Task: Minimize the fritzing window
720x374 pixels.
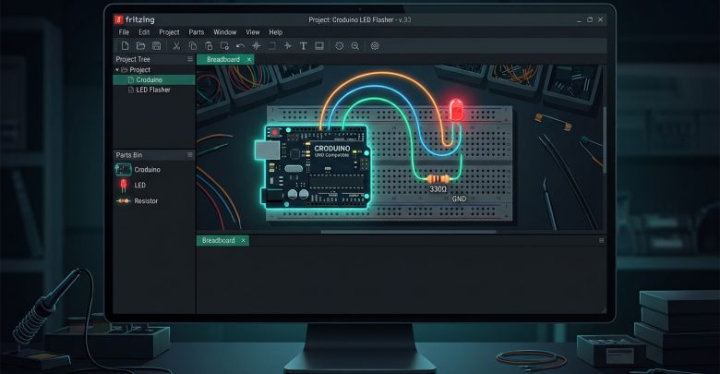Action: [x=579, y=20]
